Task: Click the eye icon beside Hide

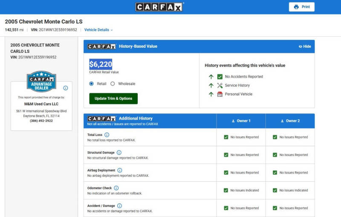Action: pos(301,46)
